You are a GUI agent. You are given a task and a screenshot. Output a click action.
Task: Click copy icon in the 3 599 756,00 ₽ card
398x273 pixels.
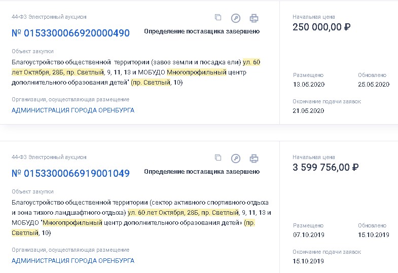tap(218, 158)
